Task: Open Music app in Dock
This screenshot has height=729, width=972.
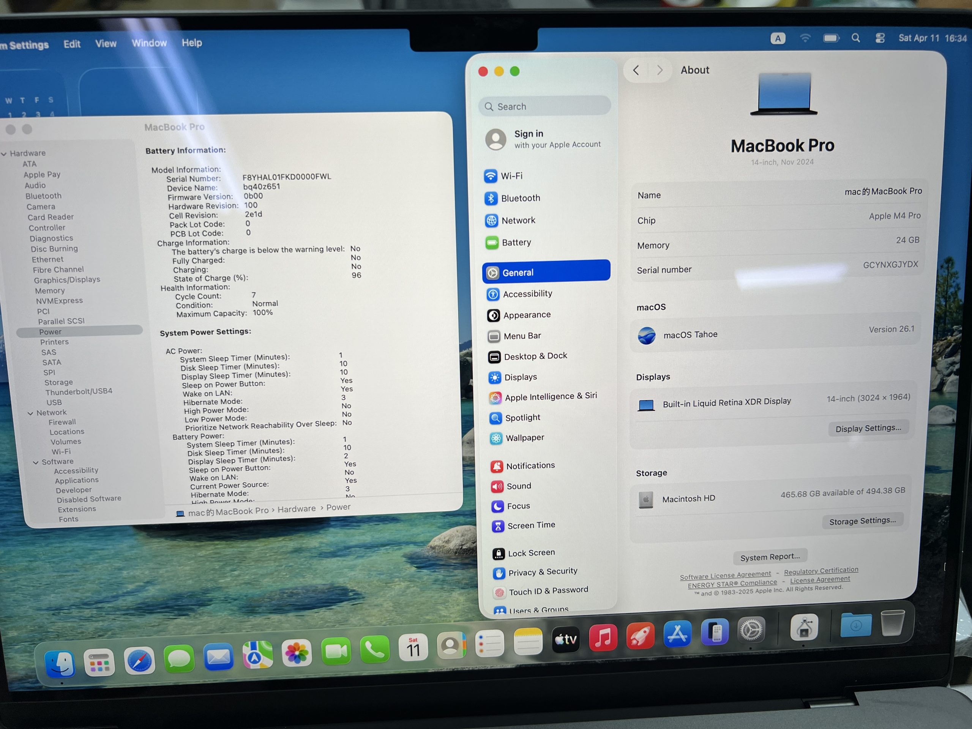Action: click(602, 637)
